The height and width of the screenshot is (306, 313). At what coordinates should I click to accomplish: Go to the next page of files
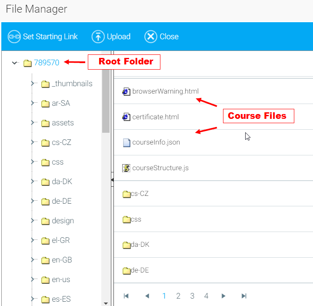223,296
